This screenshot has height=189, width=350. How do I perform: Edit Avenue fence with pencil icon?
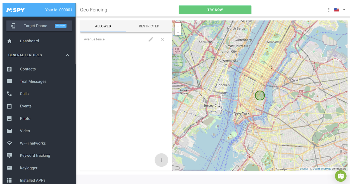(x=151, y=39)
